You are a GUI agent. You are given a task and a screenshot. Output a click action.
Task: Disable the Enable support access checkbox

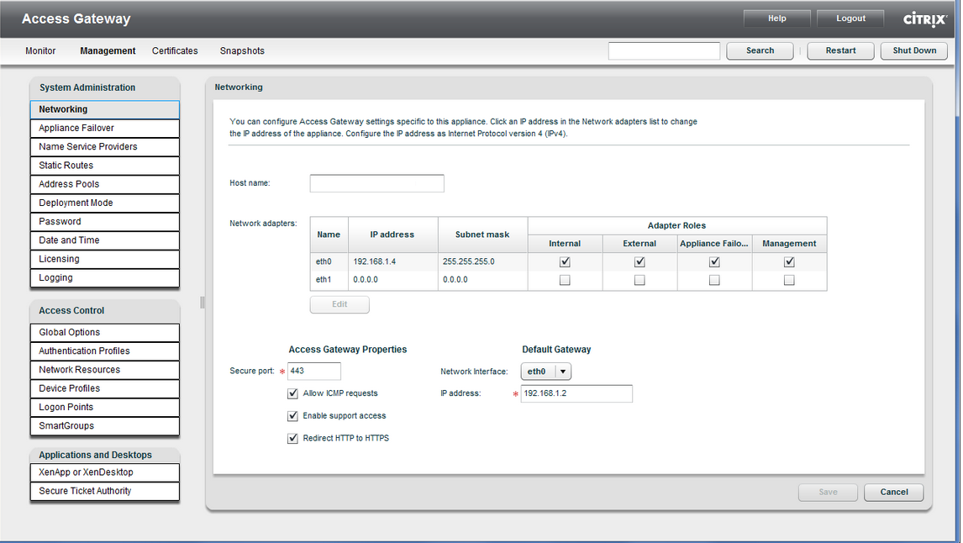click(x=293, y=416)
